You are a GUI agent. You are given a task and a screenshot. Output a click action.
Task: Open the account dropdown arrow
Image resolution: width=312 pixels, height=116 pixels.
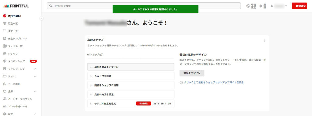pyautogui.click(x=286, y=6)
